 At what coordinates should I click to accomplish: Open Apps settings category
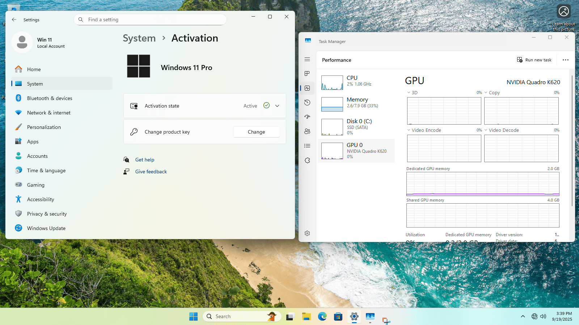click(62, 142)
